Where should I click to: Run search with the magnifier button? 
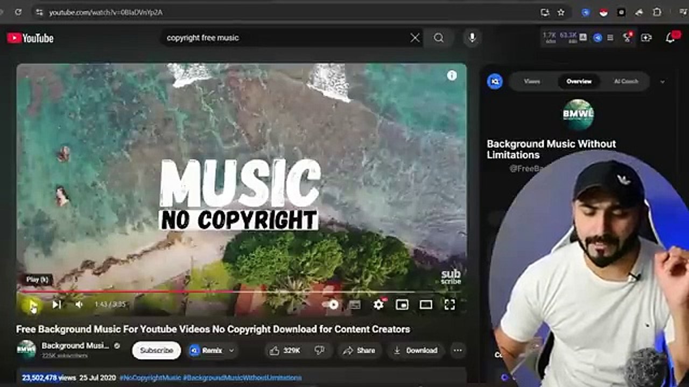coord(439,38)
